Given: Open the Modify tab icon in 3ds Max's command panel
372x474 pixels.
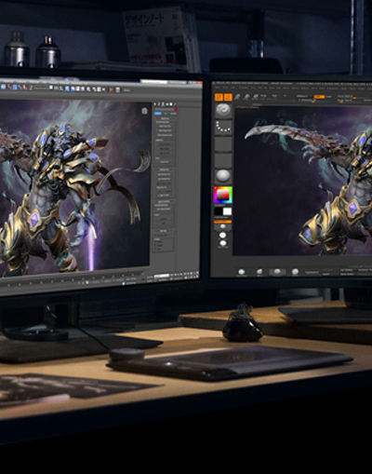Looking at the screenshot, I should pos(159,104).
